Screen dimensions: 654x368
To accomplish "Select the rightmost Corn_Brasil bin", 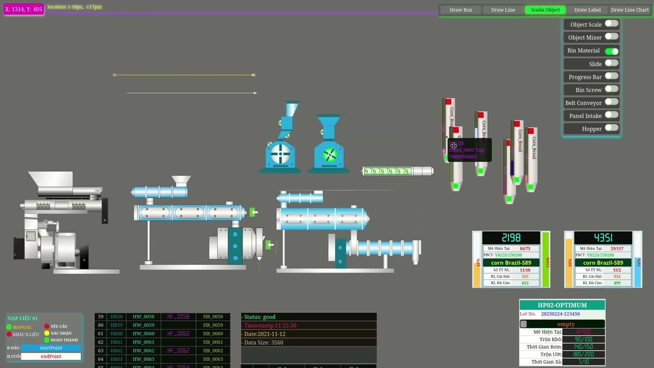I will tap(532, 159).
